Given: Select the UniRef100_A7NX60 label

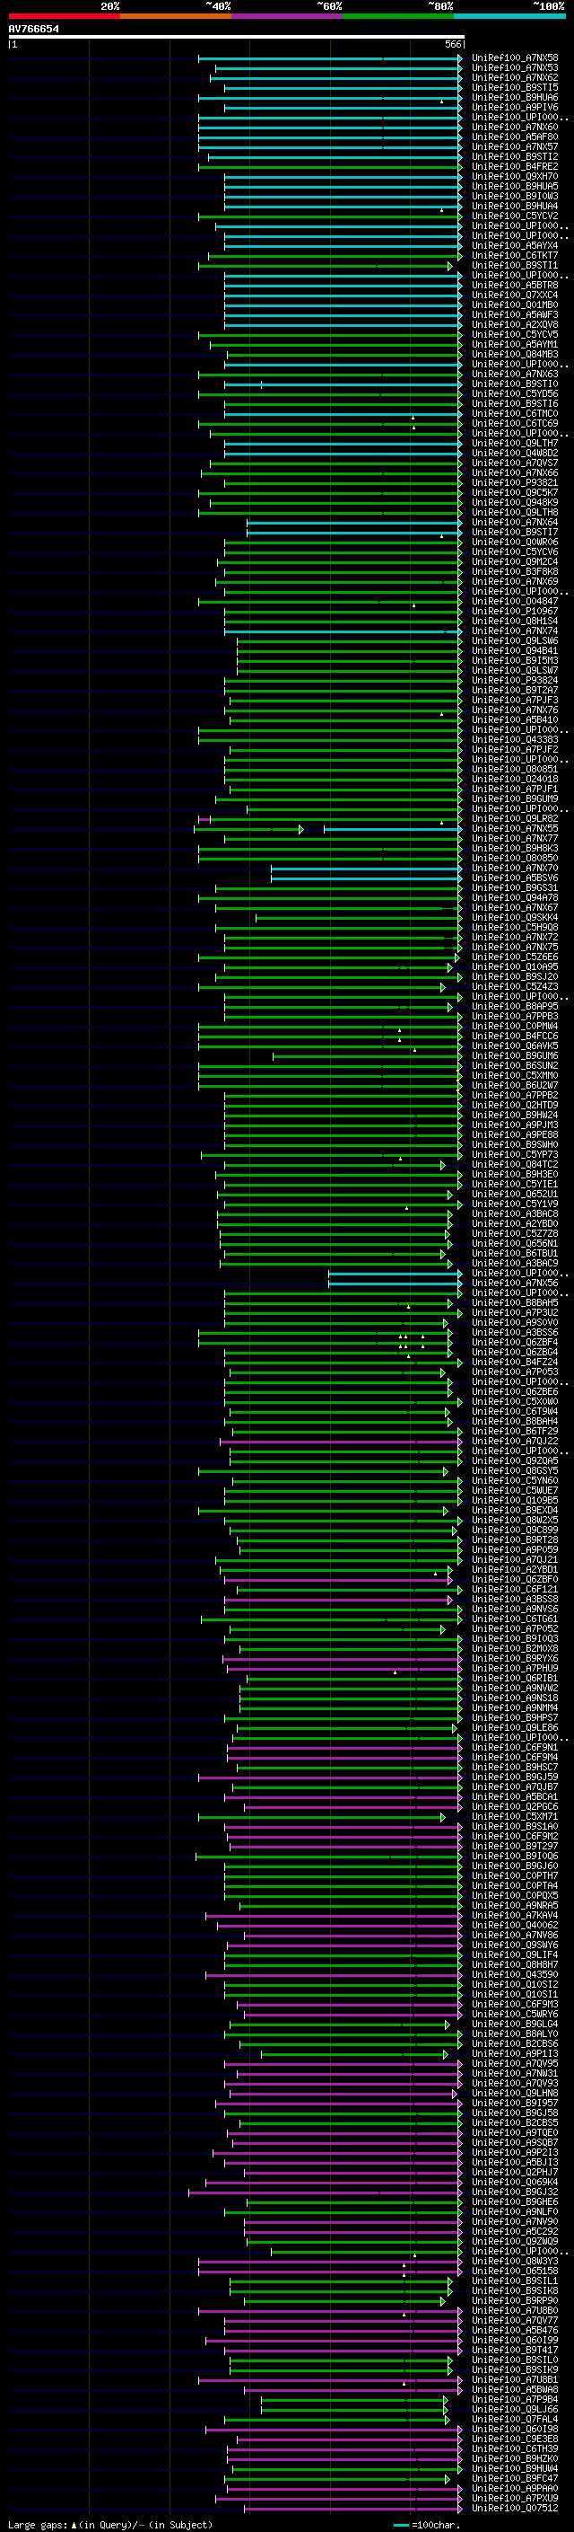Looking at the screenshot, I should (515, 127).
